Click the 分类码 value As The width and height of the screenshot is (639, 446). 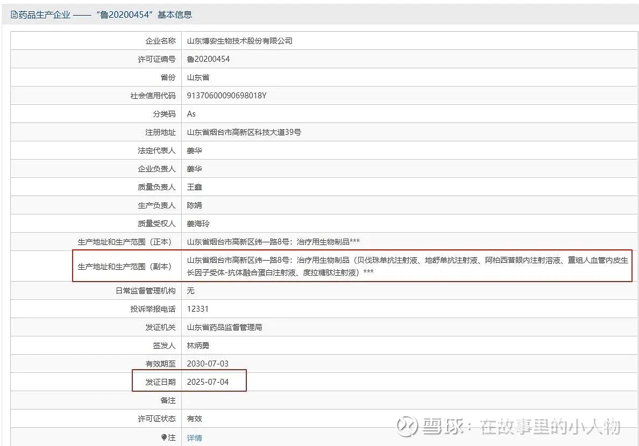tap(191, 114)
